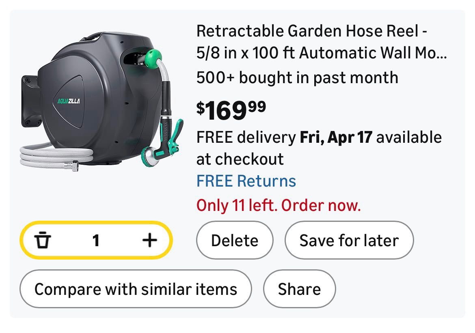Open Compare with similar items
The image size is (475, 333).
pyautogui.click(x=136, y=289)
